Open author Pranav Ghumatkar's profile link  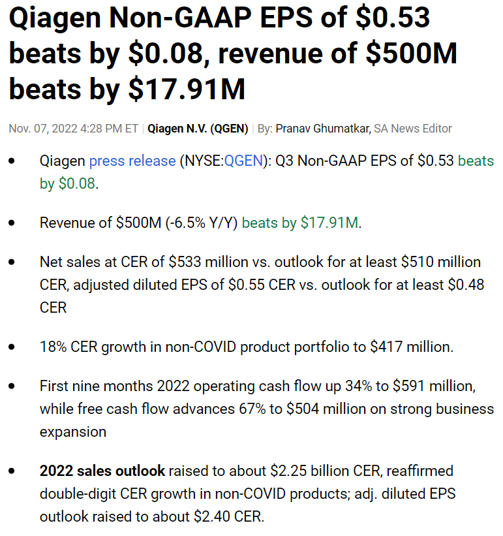coord(322,129)
